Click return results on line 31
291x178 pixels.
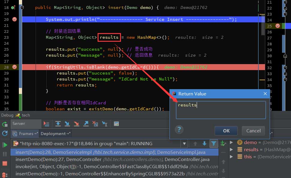[77, 85]
